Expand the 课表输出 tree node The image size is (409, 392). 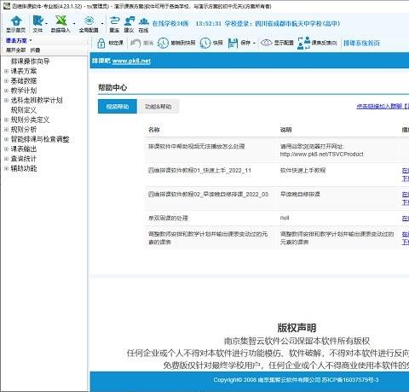pyautogui.click(x=6, y=149)
